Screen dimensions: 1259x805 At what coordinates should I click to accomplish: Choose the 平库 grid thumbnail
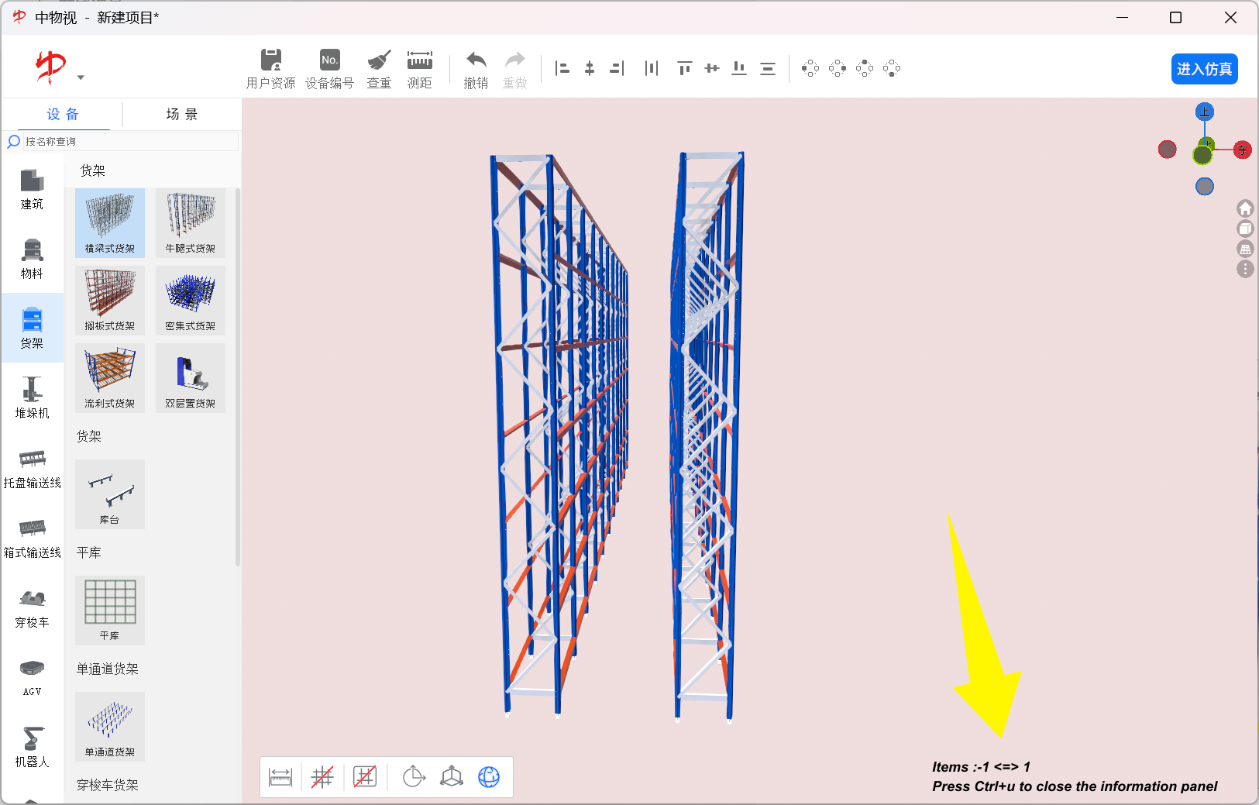click(110, 610)
